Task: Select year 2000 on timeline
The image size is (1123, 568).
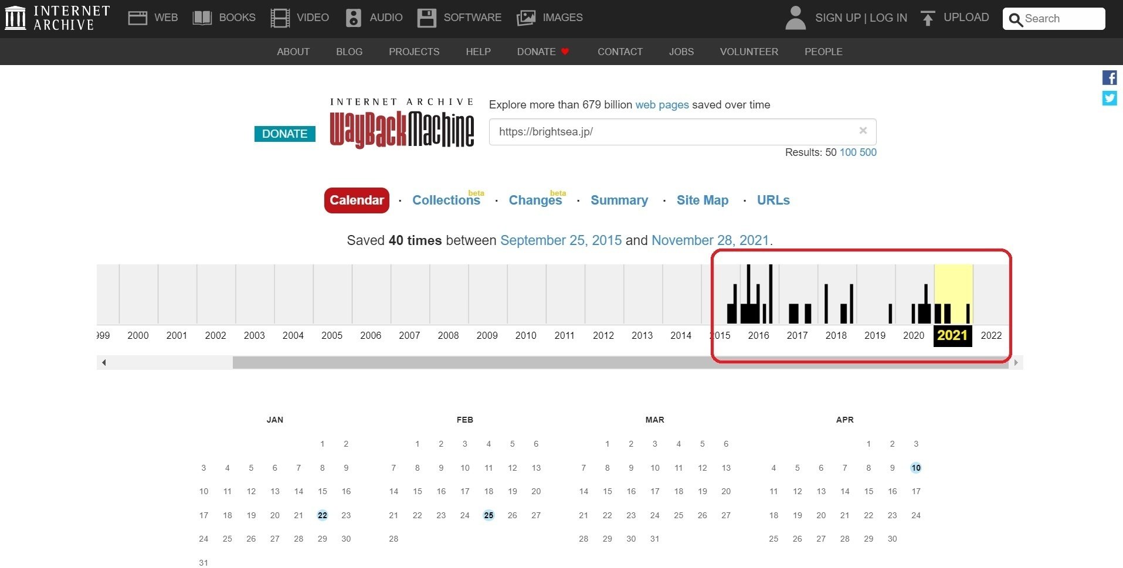Action: 138,335
